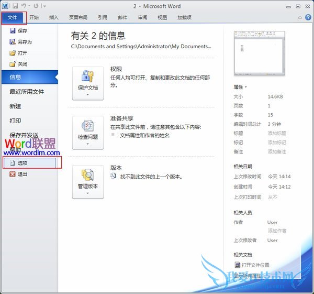This screenshot has width=314, height=294.
Task: Open the 保护文档 dropdown button
Action: (88, 83)
